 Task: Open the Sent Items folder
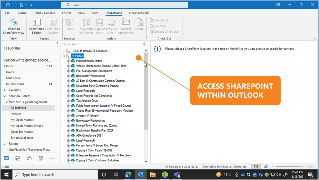(x=13, y=78)
